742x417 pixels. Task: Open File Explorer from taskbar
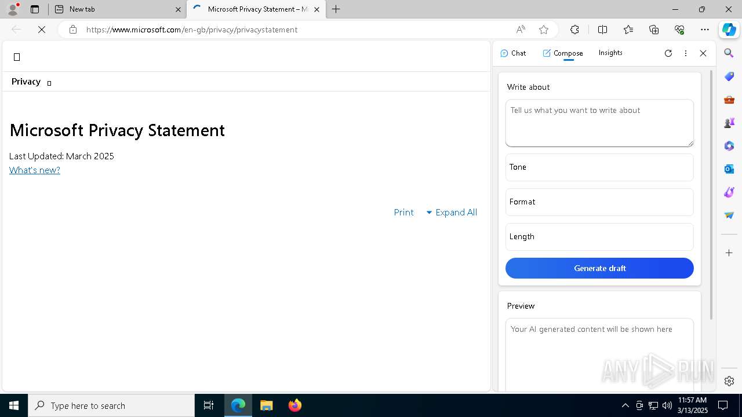(266, 405)
